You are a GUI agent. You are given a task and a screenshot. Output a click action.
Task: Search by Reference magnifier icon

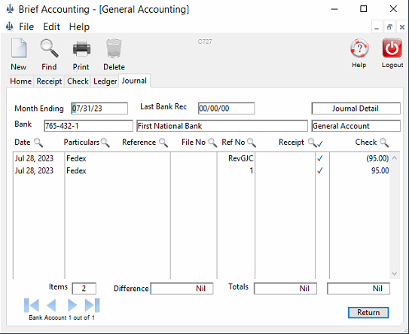tap(163, 142)
